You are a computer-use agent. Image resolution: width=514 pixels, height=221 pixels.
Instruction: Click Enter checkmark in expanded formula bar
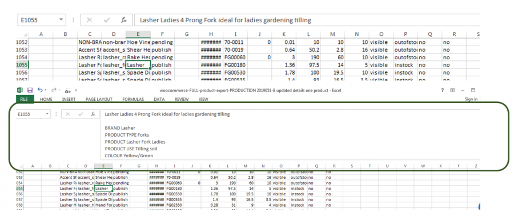click(x=81, y=114)
